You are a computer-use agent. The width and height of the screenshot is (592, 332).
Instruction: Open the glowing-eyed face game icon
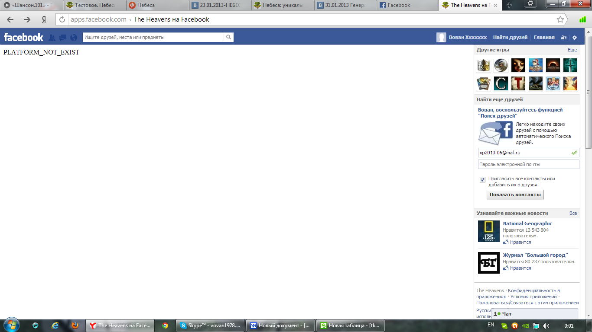(x=518, y=65)
